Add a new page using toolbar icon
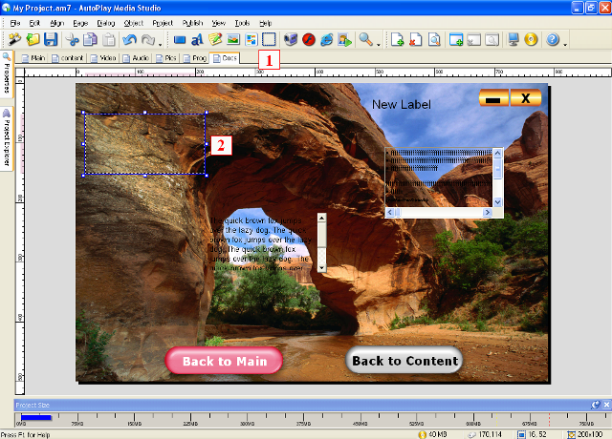The image size is (612, 439). (398, 40)
